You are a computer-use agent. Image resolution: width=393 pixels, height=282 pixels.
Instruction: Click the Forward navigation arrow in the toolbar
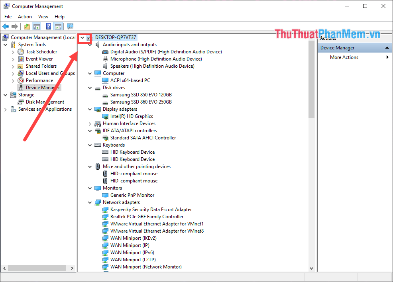coord(15,26)
